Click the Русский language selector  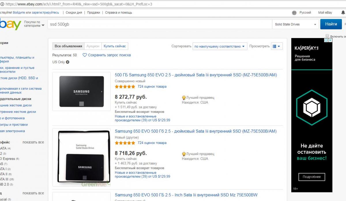[305, 13]
